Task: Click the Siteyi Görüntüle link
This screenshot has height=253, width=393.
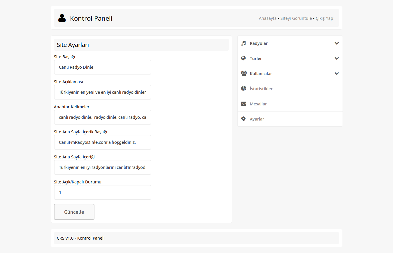Action: coord(296,18)
